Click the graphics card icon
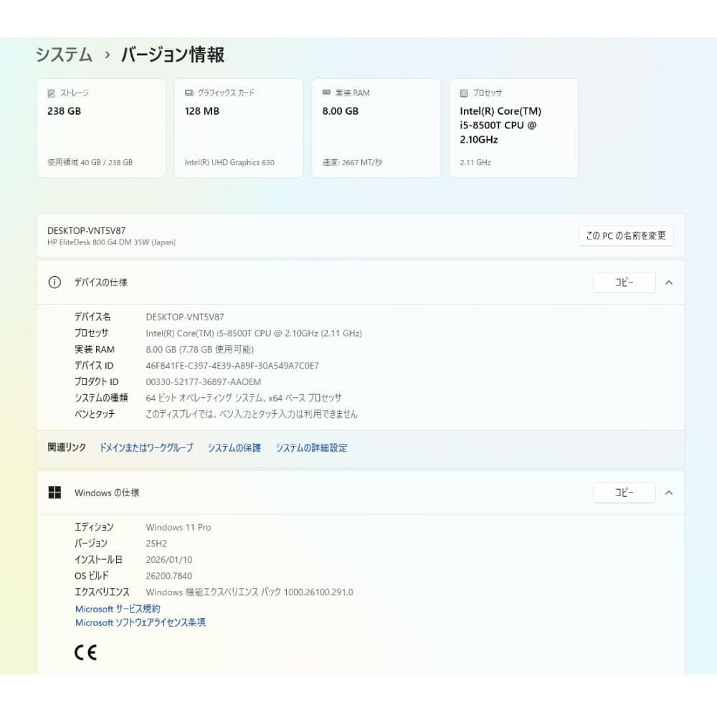 point(189,92)
